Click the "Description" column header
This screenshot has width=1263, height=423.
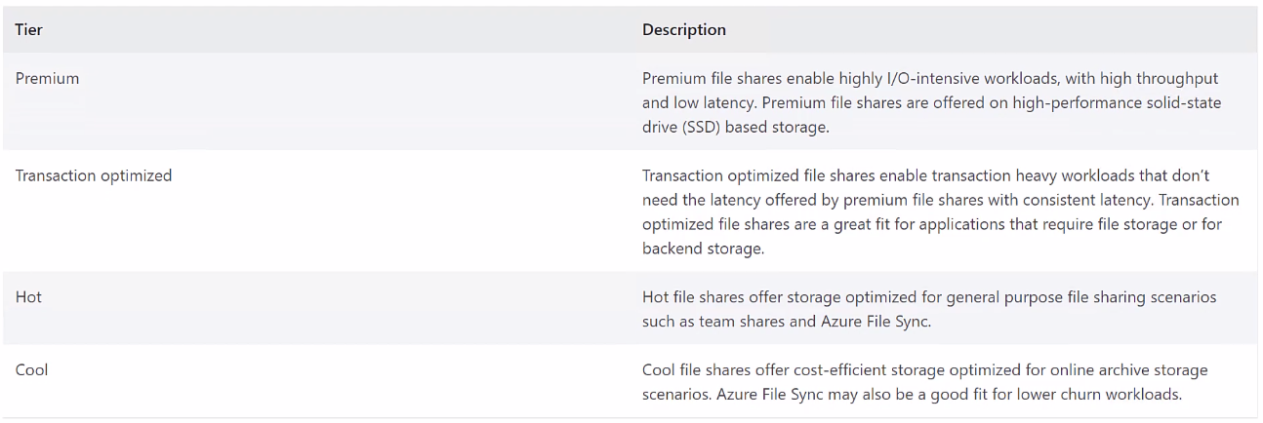tap(683, 30)
